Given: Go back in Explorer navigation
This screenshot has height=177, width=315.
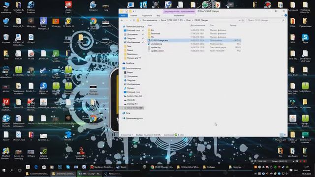Looking at the screenshot, I should pos(122,20).
